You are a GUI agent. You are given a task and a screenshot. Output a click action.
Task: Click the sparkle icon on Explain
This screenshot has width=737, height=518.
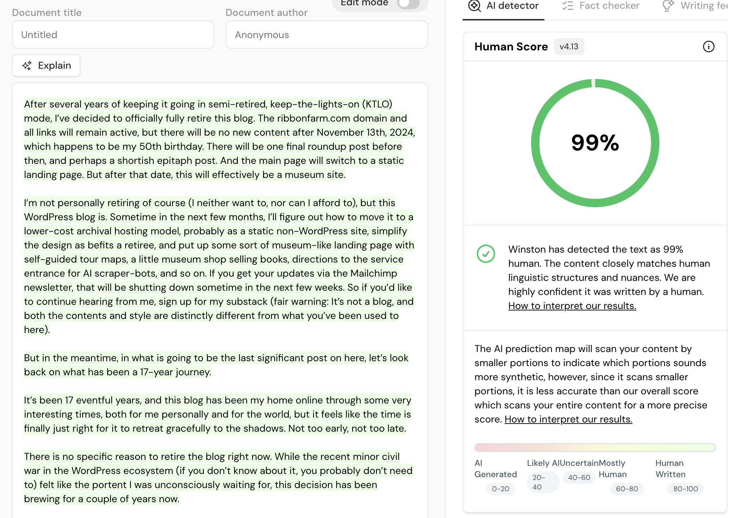coord(27,66)
